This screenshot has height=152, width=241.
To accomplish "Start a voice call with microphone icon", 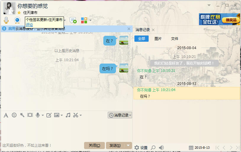I will pos(6,20).
